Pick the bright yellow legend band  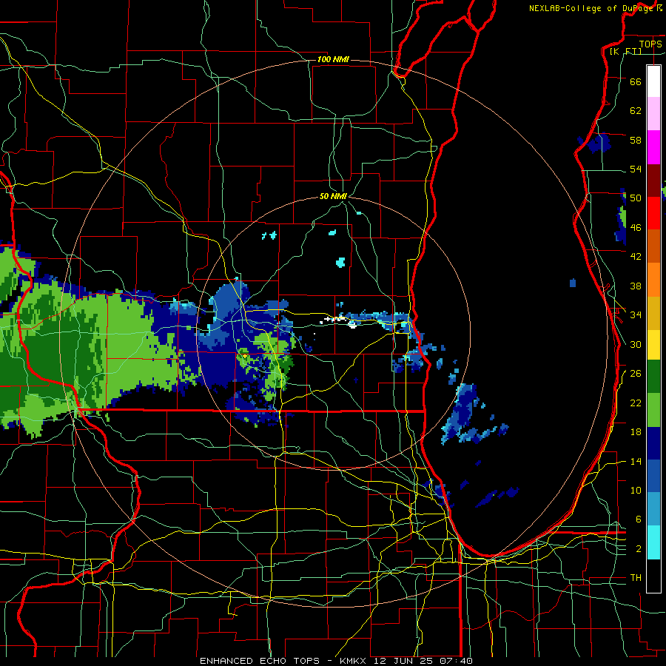653,344
